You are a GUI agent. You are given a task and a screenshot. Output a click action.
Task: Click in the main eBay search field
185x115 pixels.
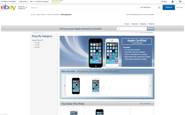(84, 7)
